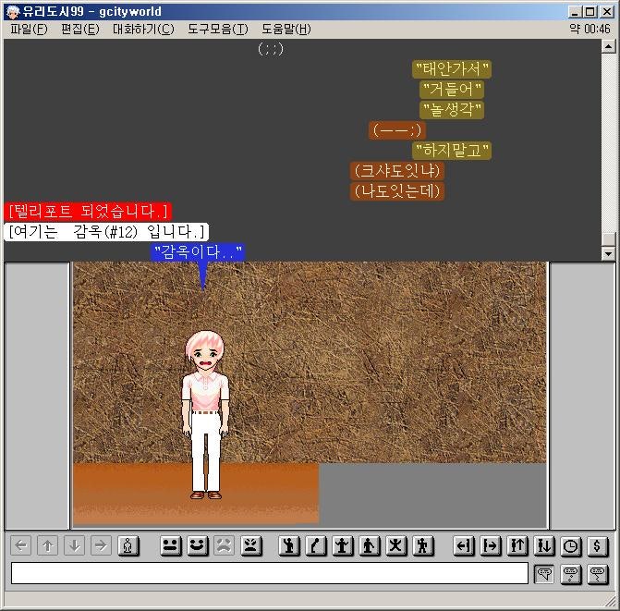
Task: Toggle the leftmost speech bubble mode button
Action: [544, 573]
